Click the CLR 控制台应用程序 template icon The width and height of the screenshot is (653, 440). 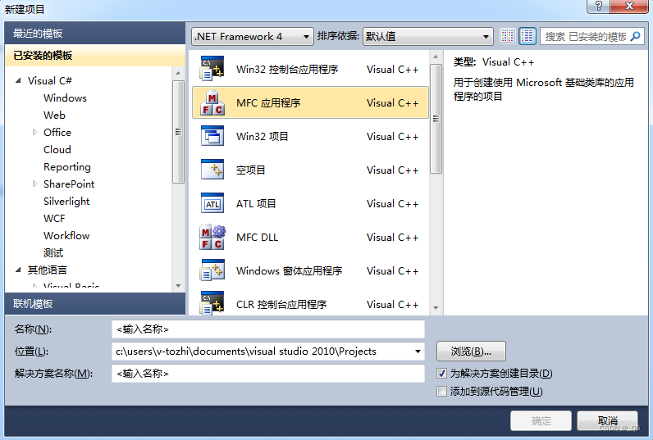[212, 303]
